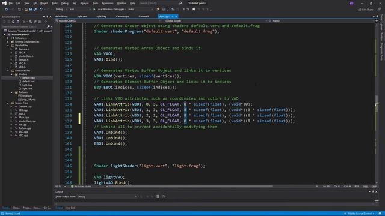Collapse the YoutubeOpenGL project node

tap(4, 35)
